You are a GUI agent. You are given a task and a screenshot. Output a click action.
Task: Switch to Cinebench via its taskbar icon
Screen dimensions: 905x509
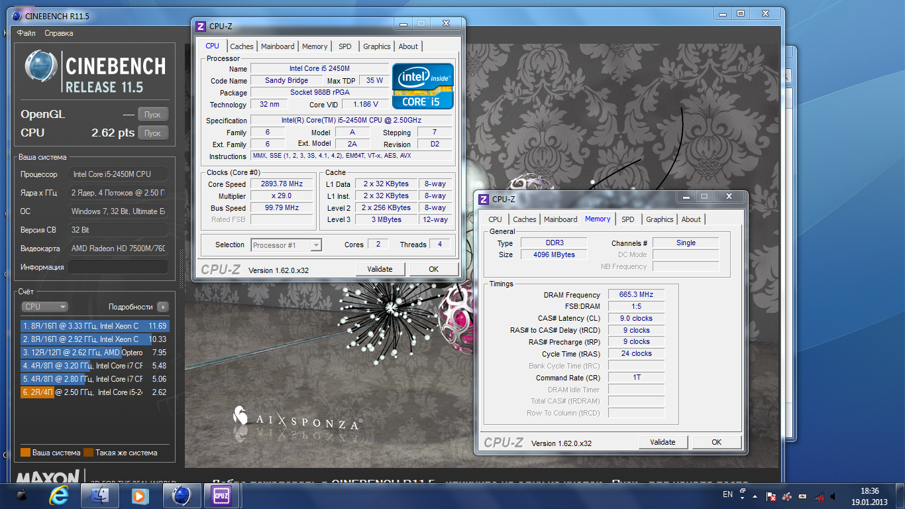[x=181, y=495]
